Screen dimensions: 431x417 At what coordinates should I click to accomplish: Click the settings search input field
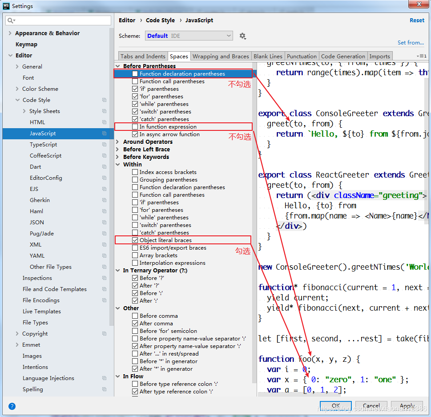[x=58, y=20]
